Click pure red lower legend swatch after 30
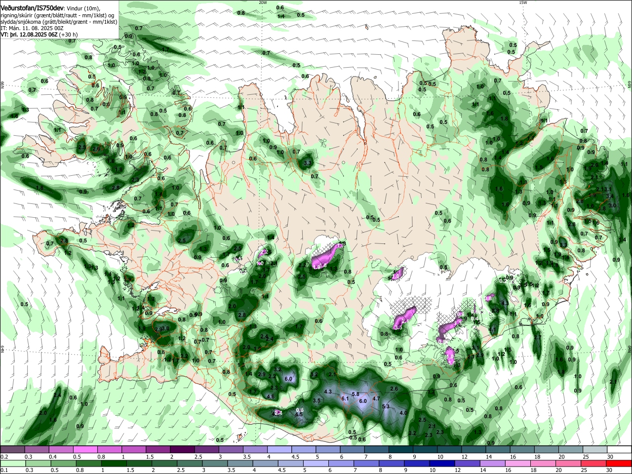Viewport: 632px width, 474px height. point(619,463)
